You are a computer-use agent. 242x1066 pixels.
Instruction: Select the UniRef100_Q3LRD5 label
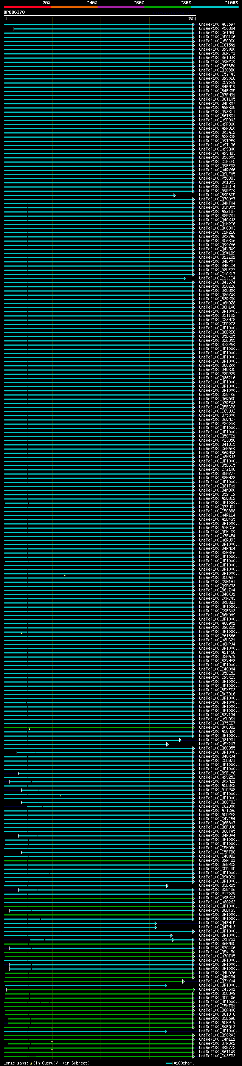point(217,886)
